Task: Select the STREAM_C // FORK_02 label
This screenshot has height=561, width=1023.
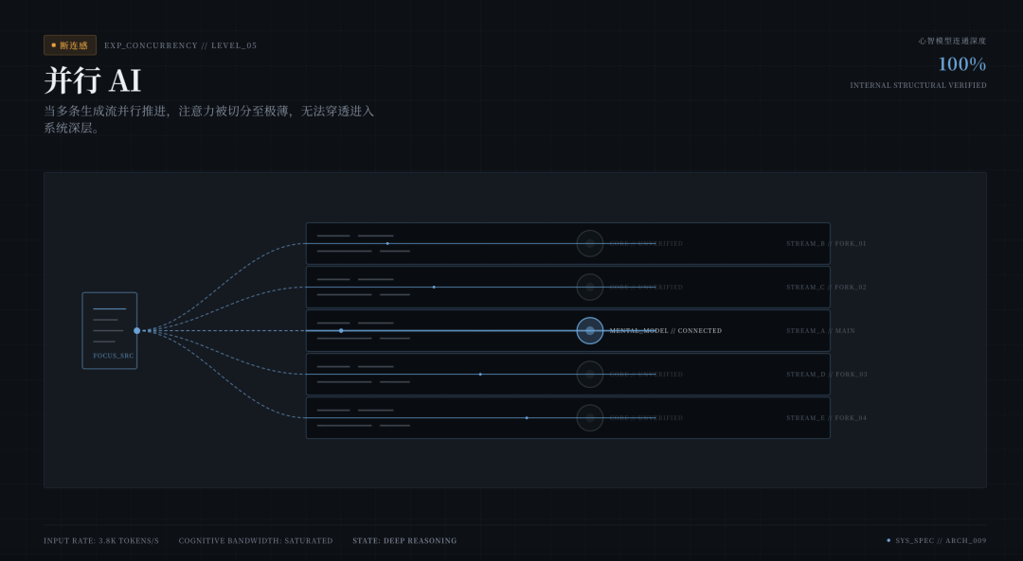Action: click(827, 288)
